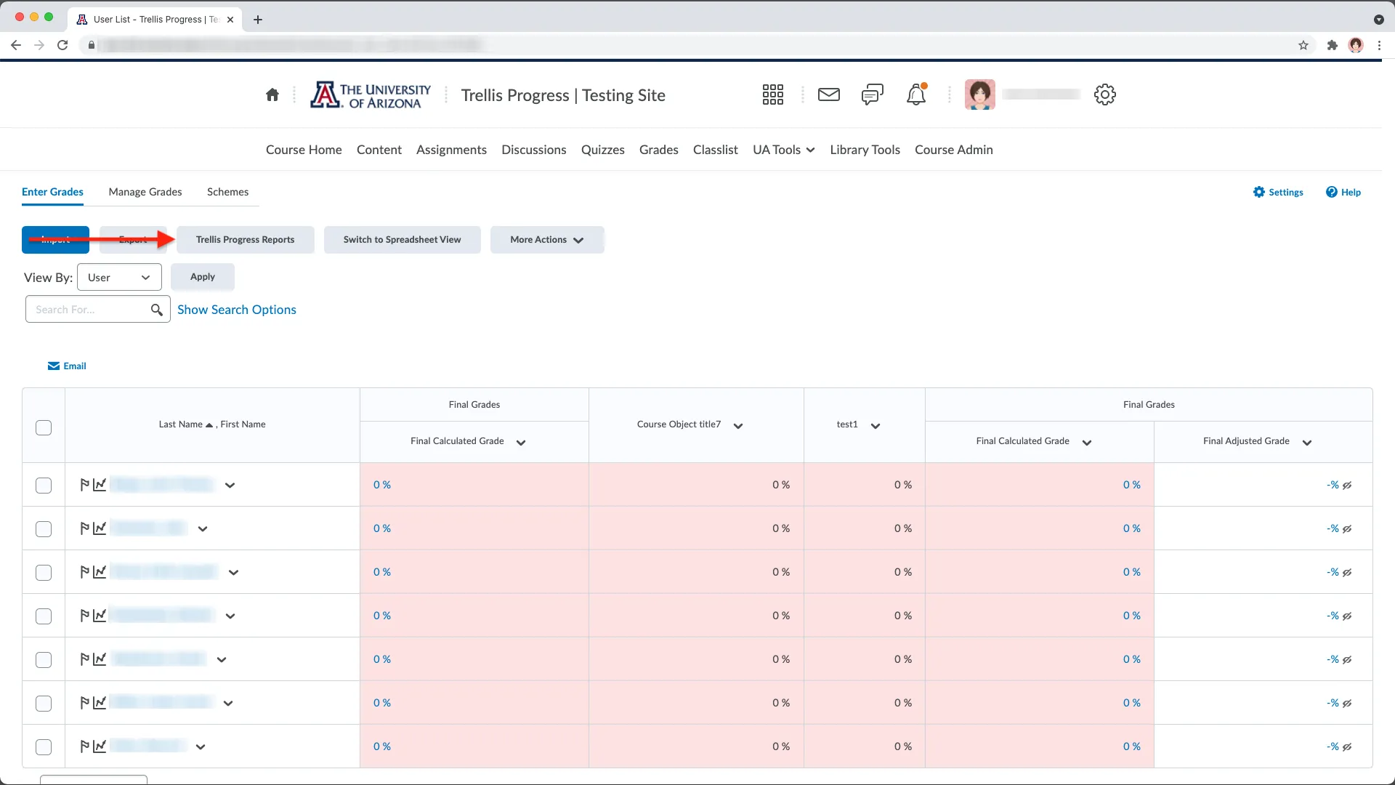The image size is (1395, 785).
Task: Click the browser bookmark star icon
Action: [1303, 45]
